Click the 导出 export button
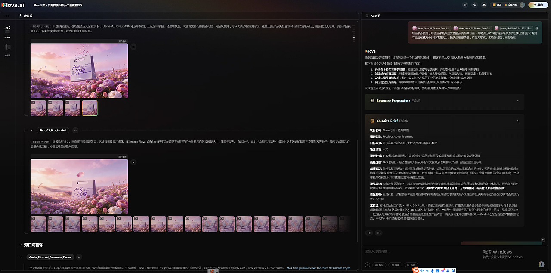Image resolution: width=551 pixels, height=273 pixels. [538, 5]
